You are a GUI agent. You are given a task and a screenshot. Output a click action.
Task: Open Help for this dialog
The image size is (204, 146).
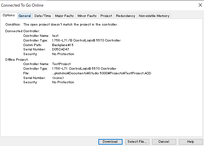(190, 141)
